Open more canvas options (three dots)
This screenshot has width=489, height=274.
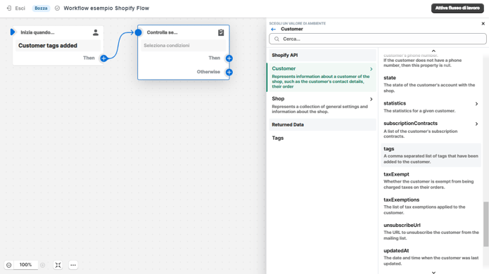point(73,265)
